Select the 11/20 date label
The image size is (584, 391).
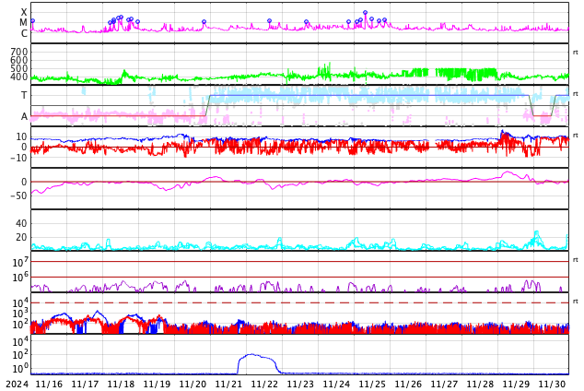[x=193, y=384]
